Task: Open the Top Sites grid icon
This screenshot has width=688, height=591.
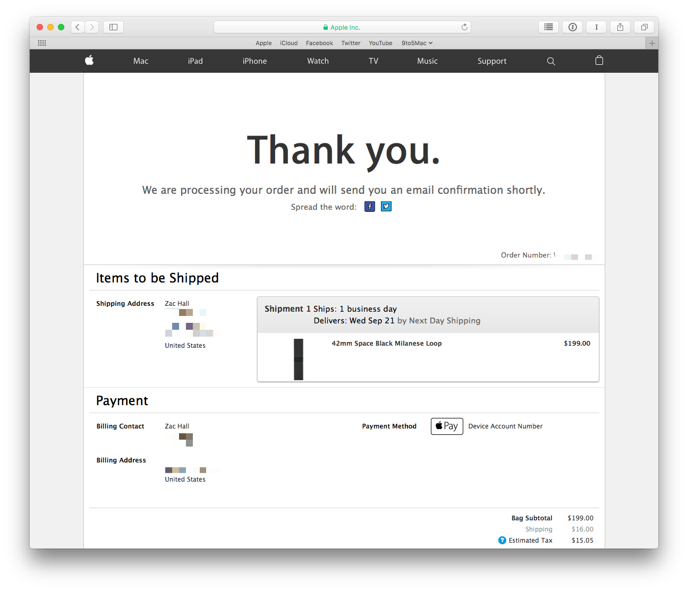Action: pos(42,43)
